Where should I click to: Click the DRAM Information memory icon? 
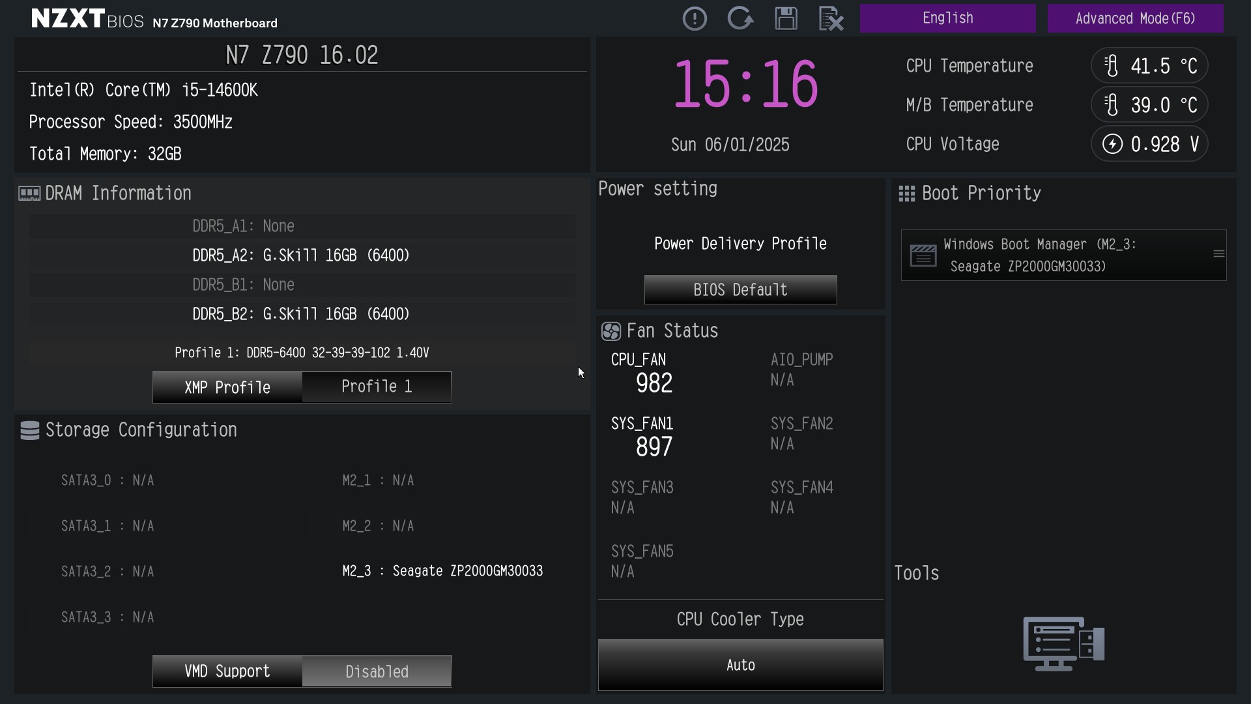(29, 194)
